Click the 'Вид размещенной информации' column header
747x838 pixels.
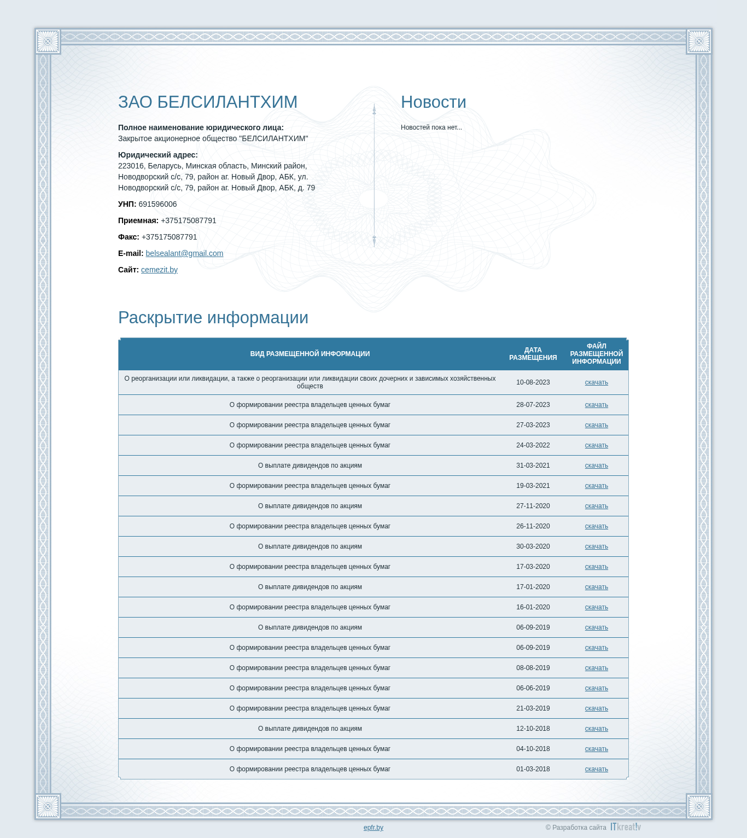point(310,354)
